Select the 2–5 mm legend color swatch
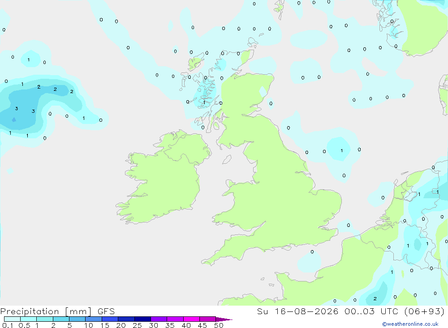Screen dimensions: 448x328 61,319
